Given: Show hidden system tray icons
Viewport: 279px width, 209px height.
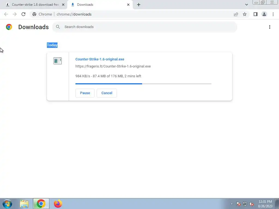Looking at the screenshot, I should tap(232, 204).
